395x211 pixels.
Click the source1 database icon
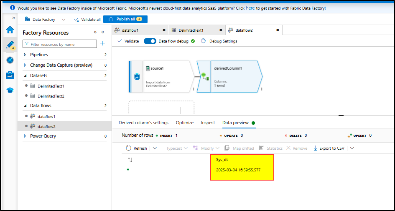pos(137,77)
